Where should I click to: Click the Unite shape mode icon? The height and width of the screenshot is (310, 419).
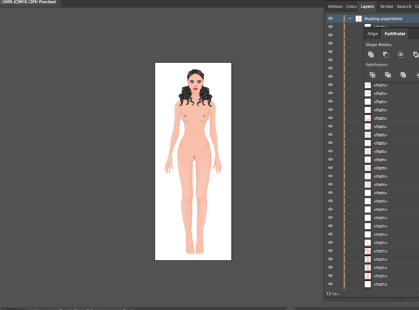coord(371,54)
